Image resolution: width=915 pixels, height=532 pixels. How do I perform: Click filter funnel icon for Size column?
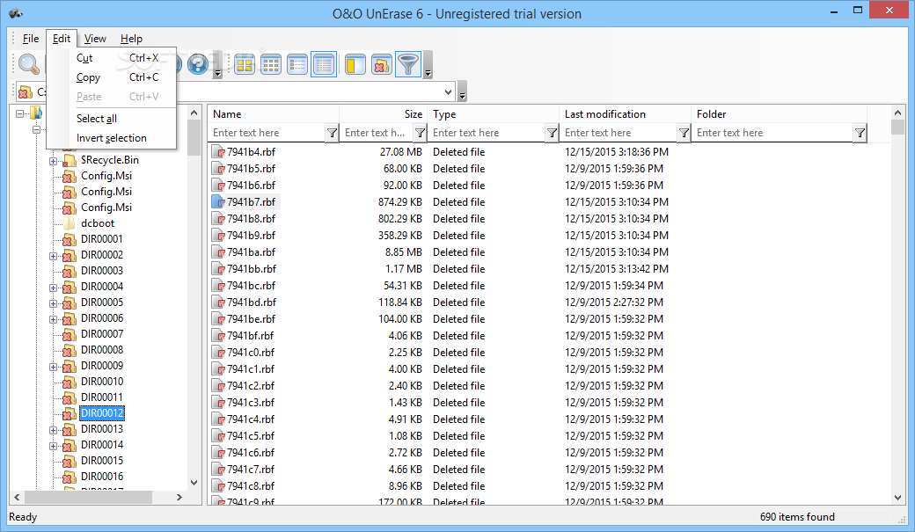click(420, 133)
